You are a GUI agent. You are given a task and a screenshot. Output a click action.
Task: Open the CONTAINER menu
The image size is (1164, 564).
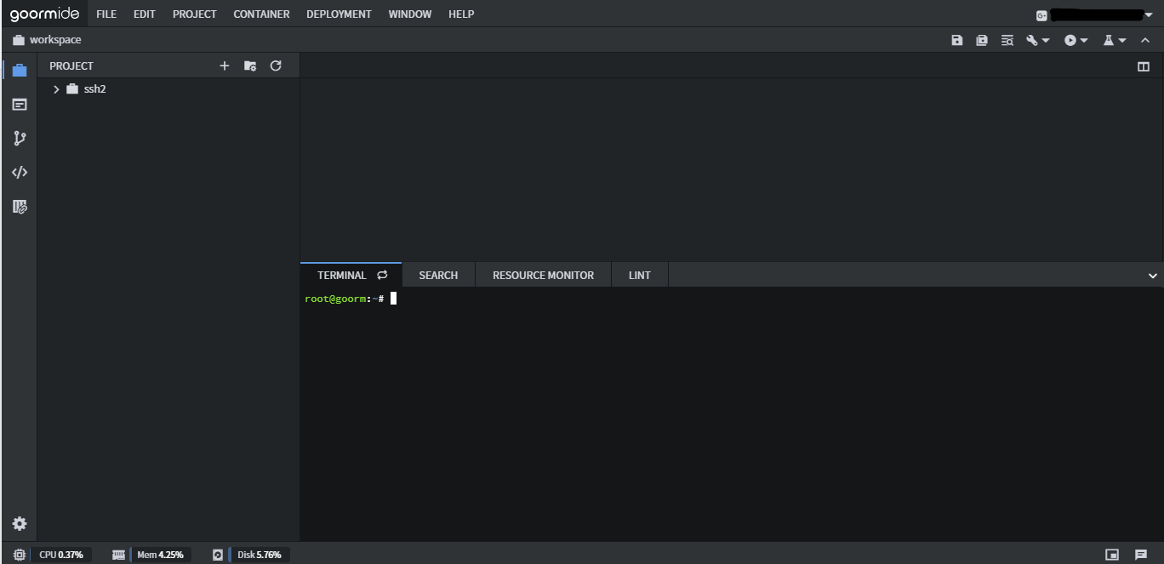(261, 14)
